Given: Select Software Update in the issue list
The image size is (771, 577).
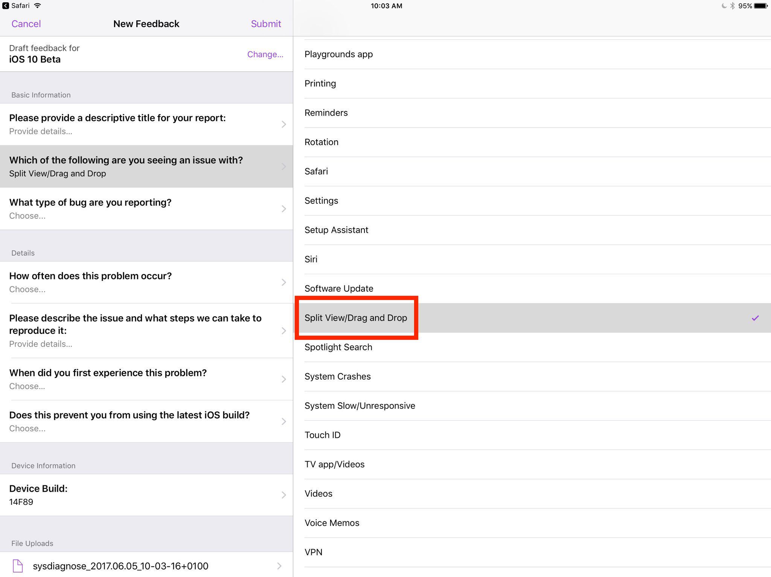Looking at the screenshot, I should coord(338,288).
